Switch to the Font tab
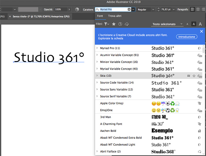Screen dimensions: 206x156 coord(100,16)
